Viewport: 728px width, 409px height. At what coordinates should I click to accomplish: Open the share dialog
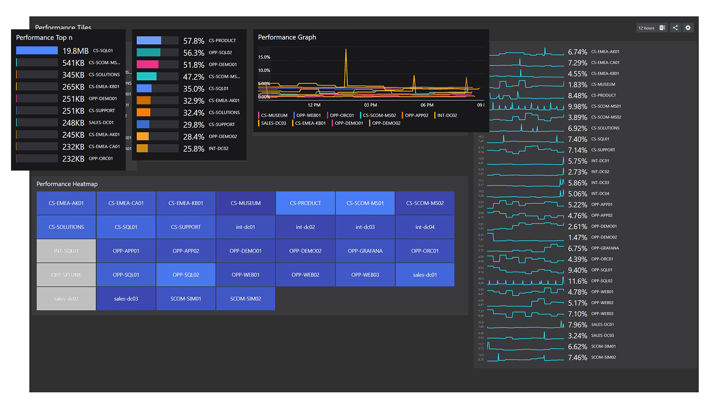pyautogui.click(x=675, y=27)
